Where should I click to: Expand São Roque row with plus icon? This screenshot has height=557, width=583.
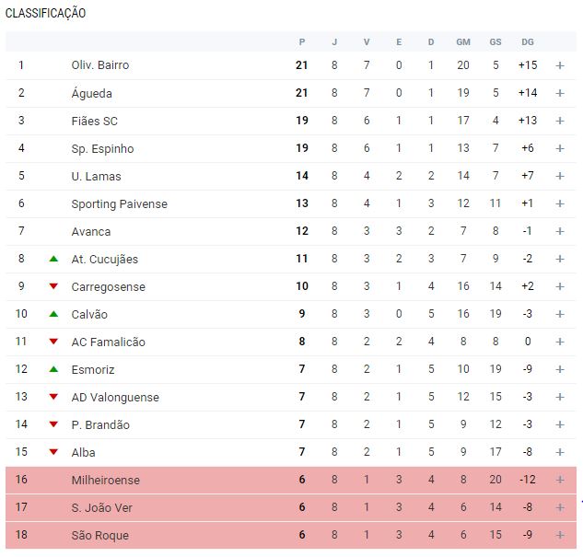(559, 535)
